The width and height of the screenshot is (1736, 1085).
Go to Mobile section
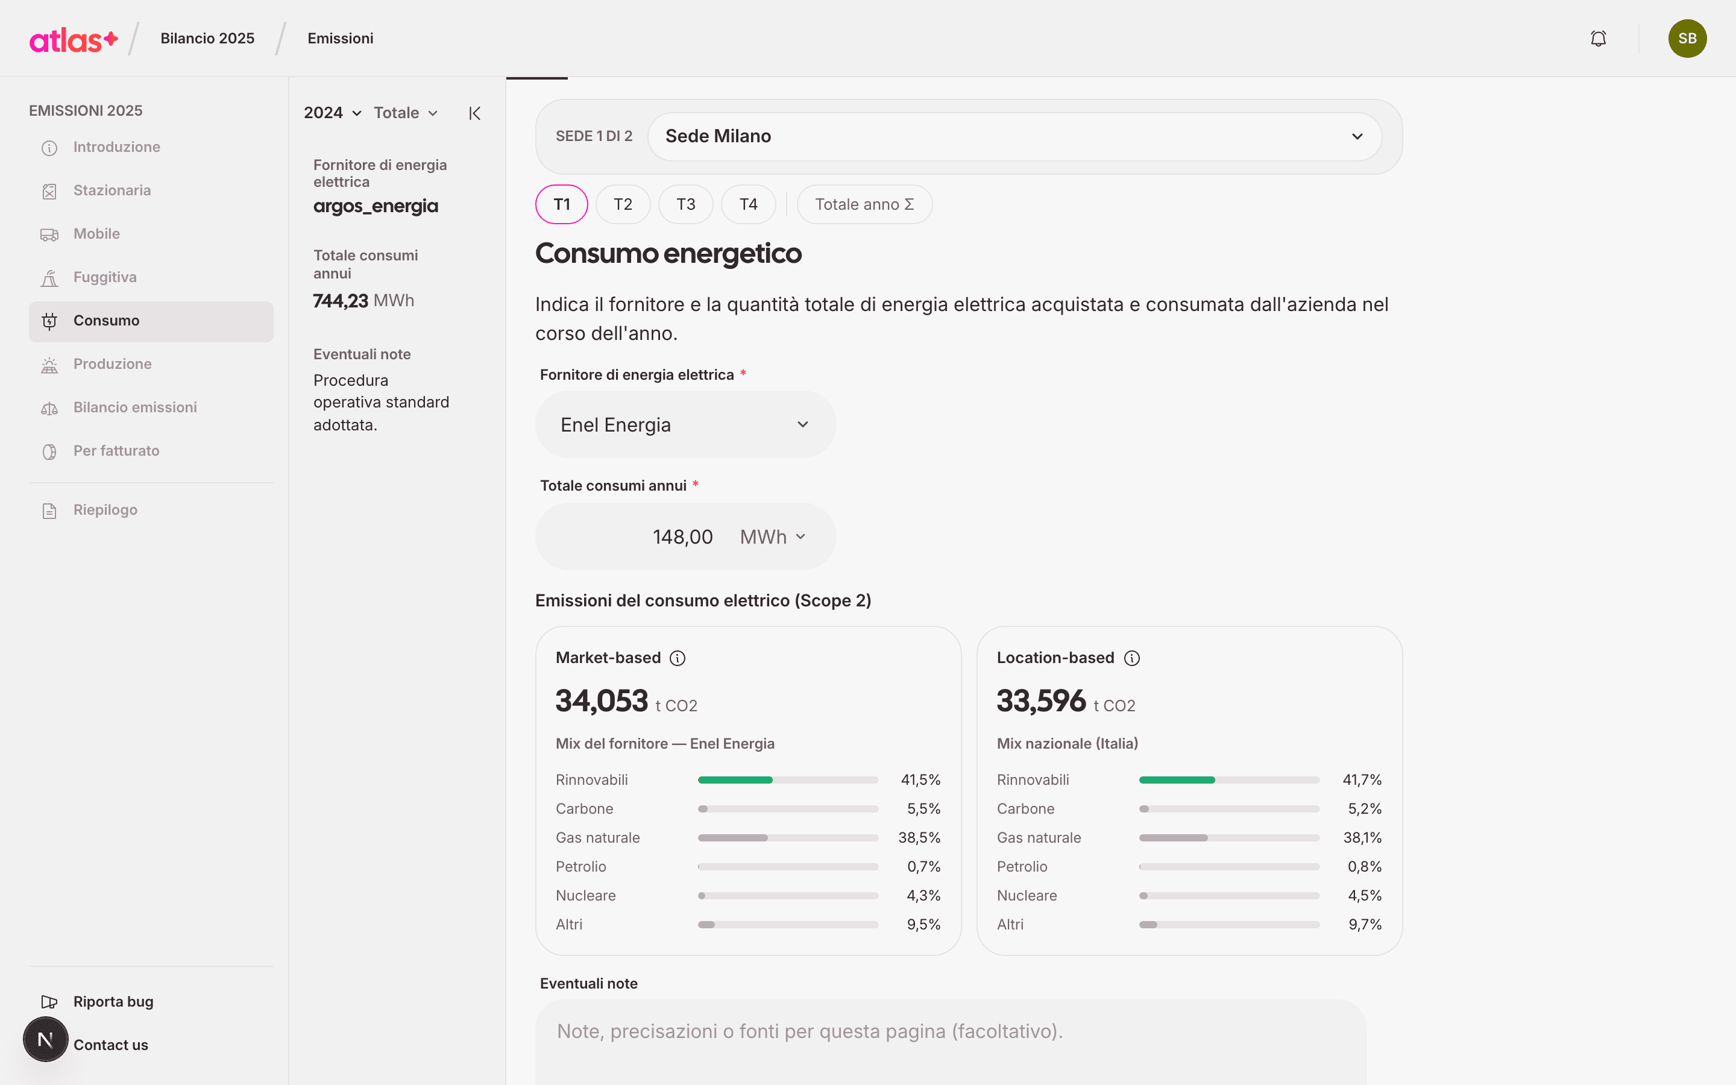point(151,234)
